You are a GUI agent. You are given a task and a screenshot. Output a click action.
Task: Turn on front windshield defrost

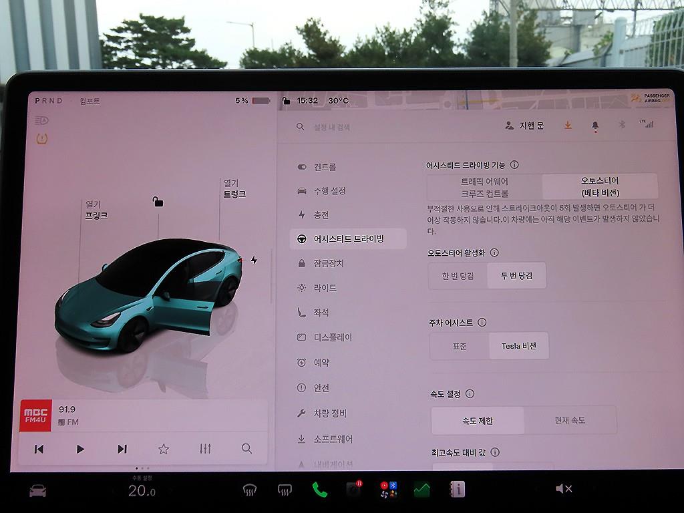[250, 490]
